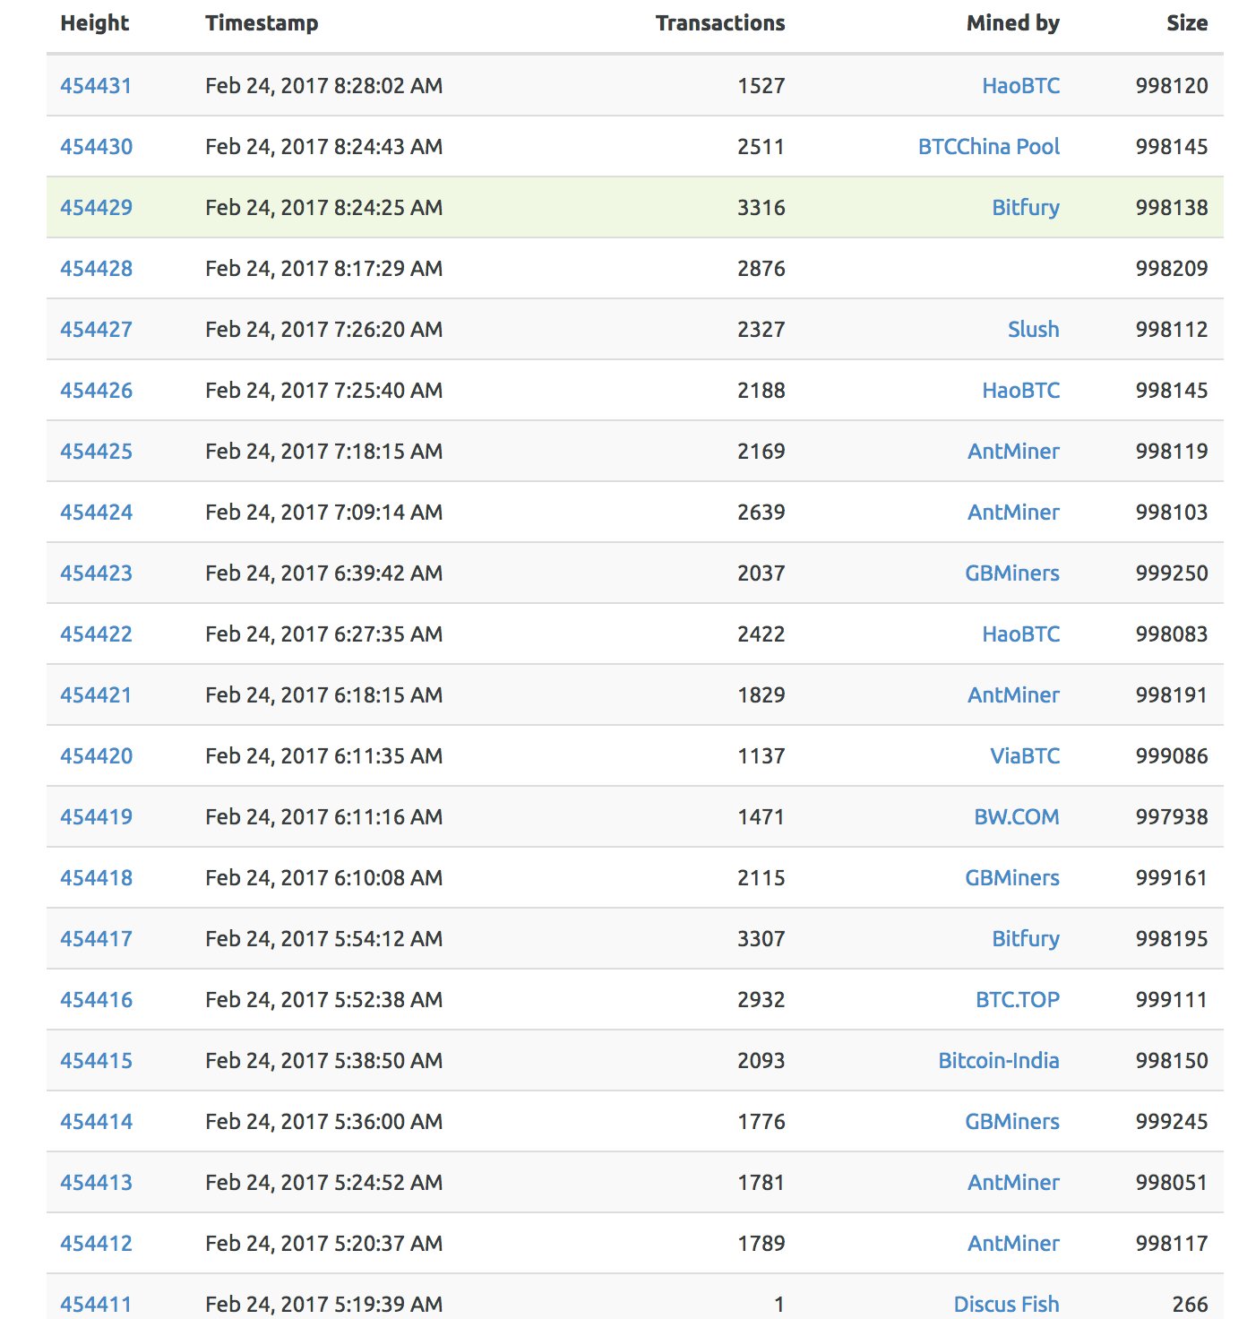Visit the Discus Fish miner link
The width and height of the screenshot is (1247, 1319).
(1006, 1305)
